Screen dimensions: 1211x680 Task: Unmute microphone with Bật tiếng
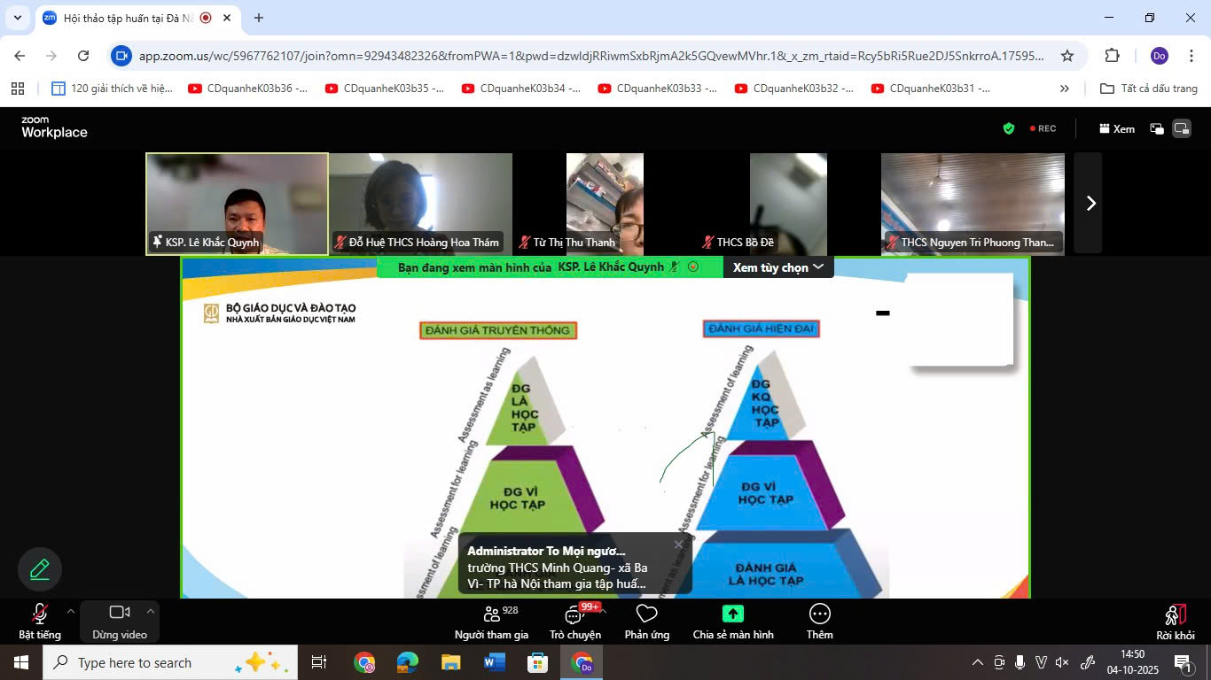point(40,621)
